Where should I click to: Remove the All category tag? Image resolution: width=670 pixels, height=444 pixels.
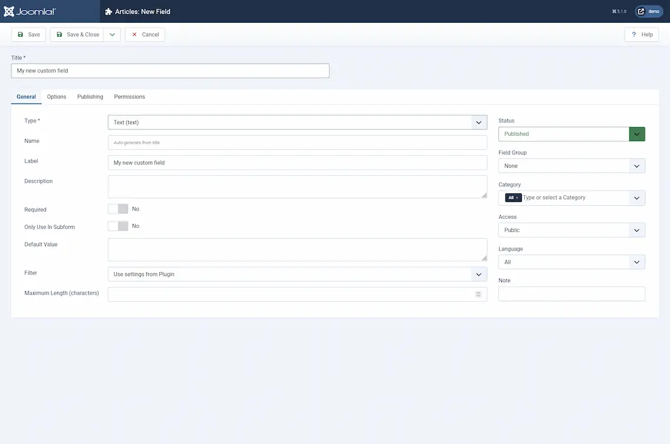tap(517, 198)
